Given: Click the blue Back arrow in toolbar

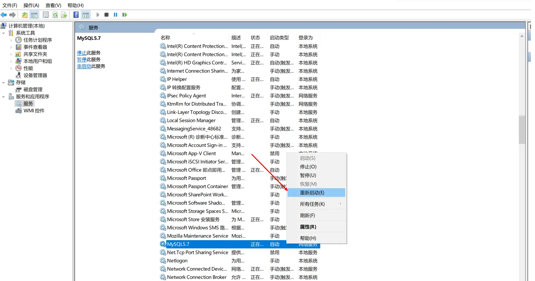Looking at the screenshot, I should click(x=4, y=15).
